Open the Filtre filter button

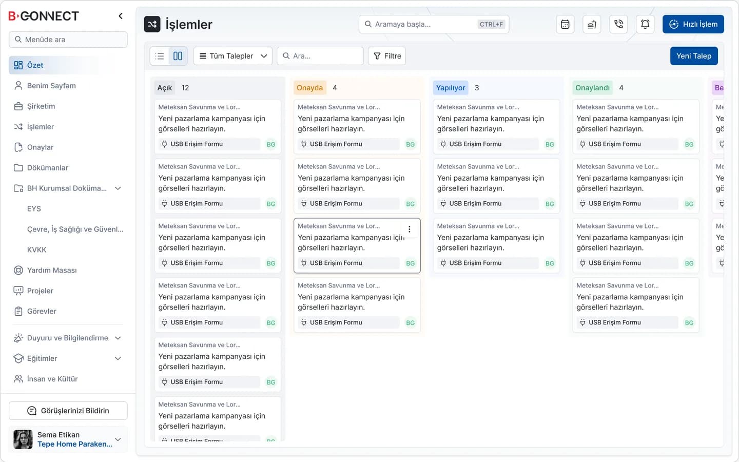387,56
